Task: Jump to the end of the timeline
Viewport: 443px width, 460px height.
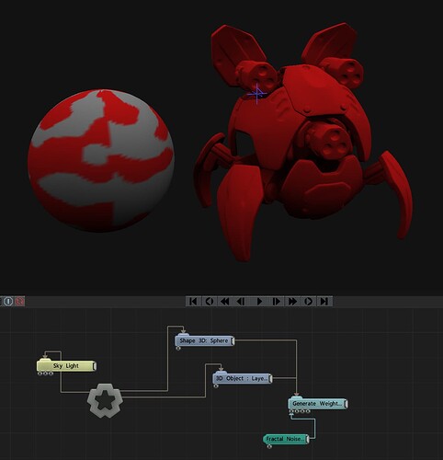Action: (x=324, y=302)
